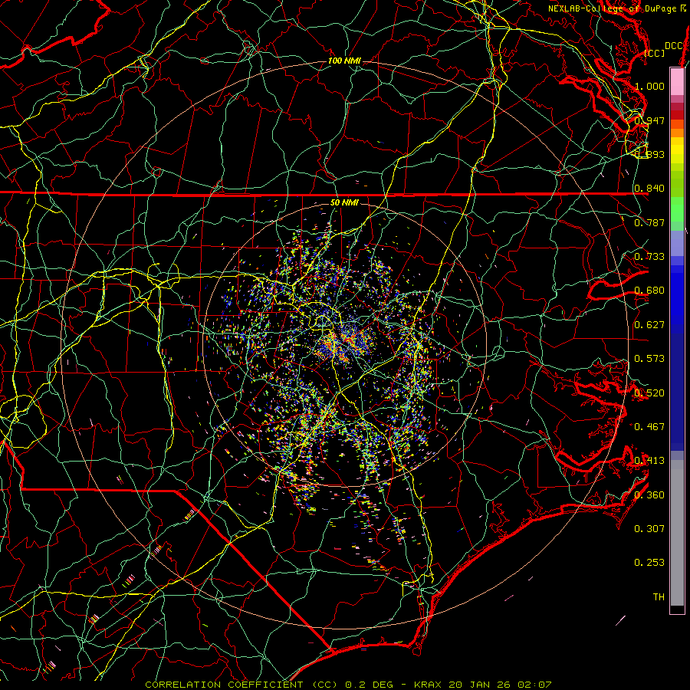
Task: Click the DCC label above the legend
Action: coord(674,46)
